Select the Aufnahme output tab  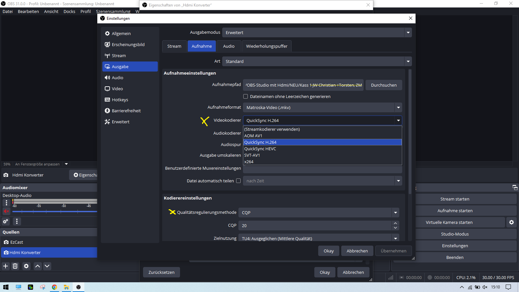(x=202, y=46)
